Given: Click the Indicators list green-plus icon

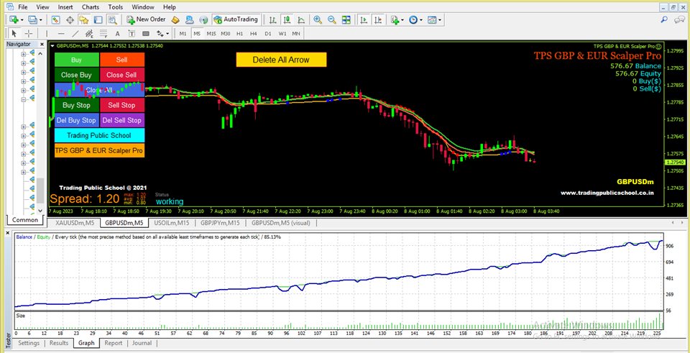Looking at the screenshot, I should coord(395,19).
